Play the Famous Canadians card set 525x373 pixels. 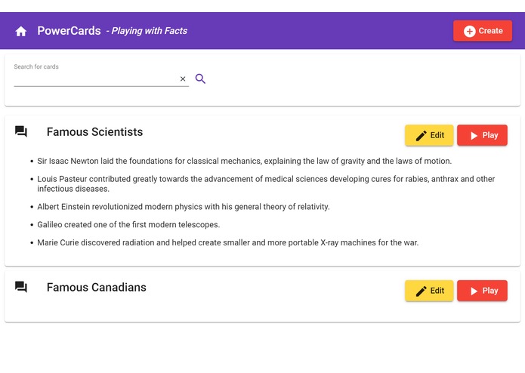pos(482,291)
